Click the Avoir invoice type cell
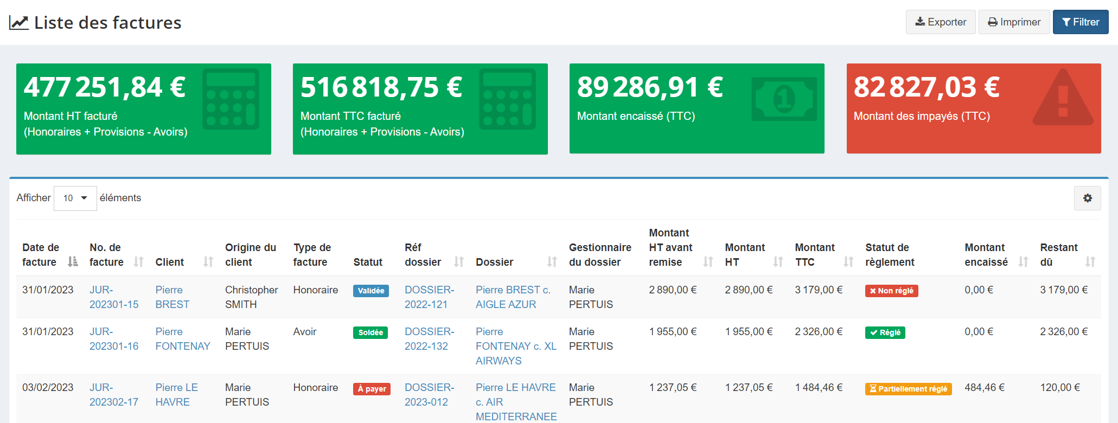The width and height of the screenshot is (1118, 423). (305, 332)
